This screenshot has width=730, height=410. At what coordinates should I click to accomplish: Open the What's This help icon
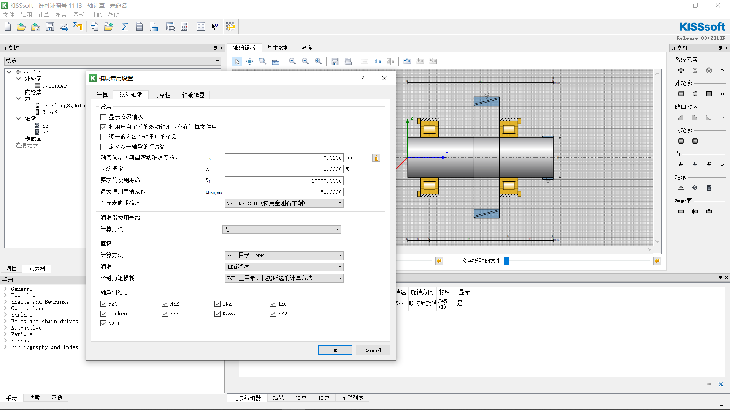215,27
